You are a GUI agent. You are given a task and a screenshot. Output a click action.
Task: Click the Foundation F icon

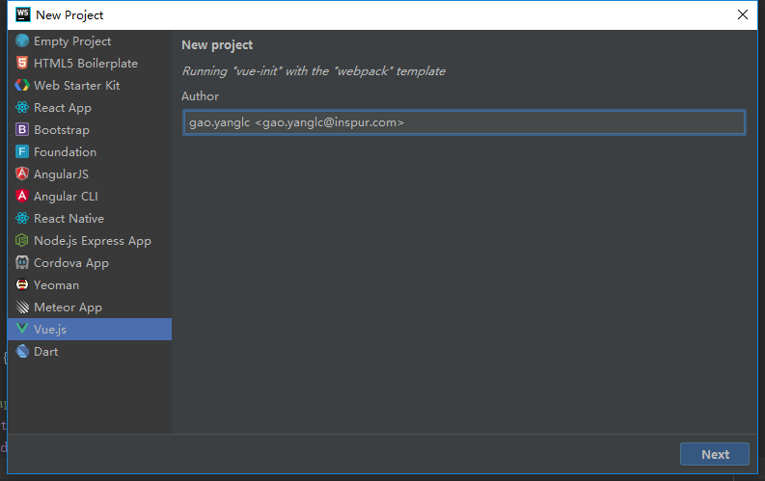tap(22, 151)
